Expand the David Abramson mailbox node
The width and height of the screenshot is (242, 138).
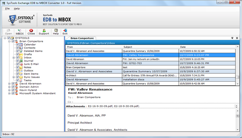point(9,84)
